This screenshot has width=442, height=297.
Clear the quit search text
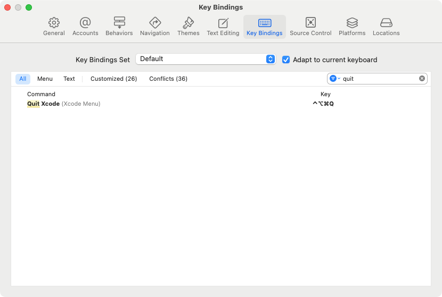point(422,79)
